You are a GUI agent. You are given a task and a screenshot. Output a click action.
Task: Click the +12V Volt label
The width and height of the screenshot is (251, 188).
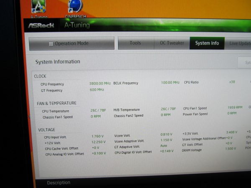tap(53, 143)
